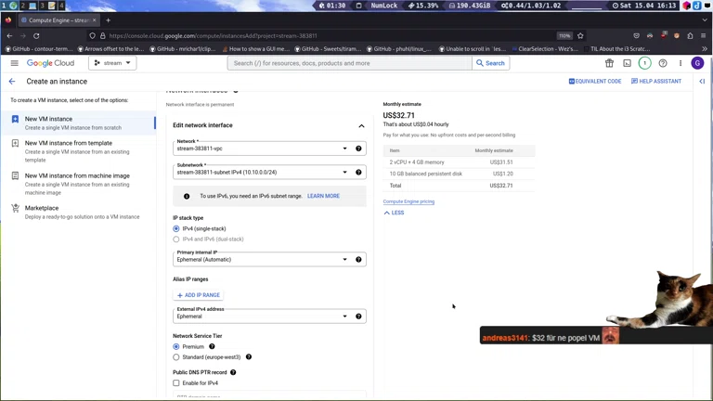The width and height of the screenshot is (713, 401).
Task: Show help for Premium network tier
Action: [212, 346]
